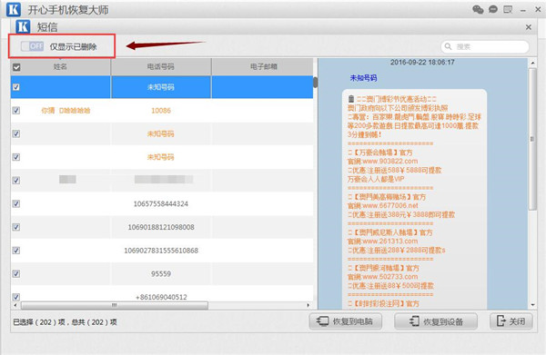Click the magnifier icon in search box
This screenshot has width=546, height=355.
pos(448,46)
